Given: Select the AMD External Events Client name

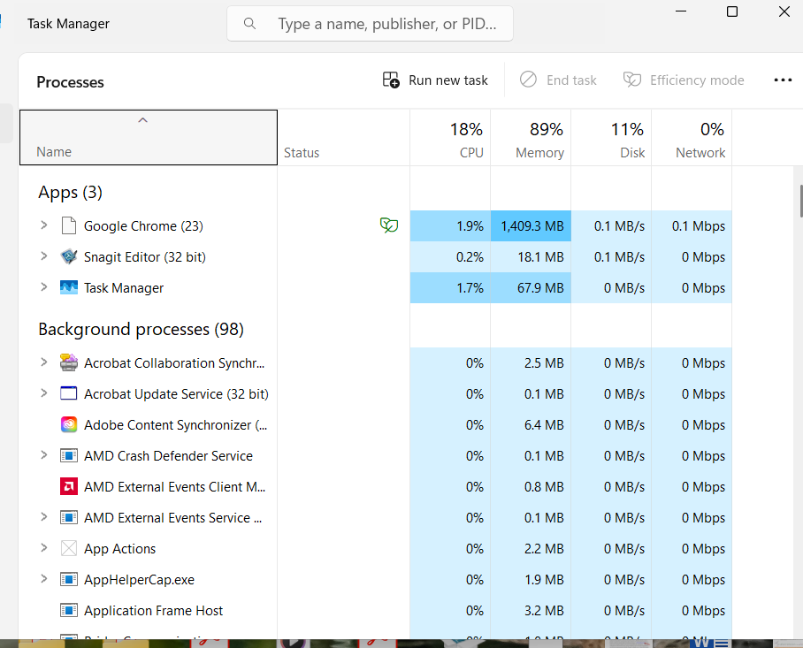Looking at the screenshot, I should (x=174, y=487).
